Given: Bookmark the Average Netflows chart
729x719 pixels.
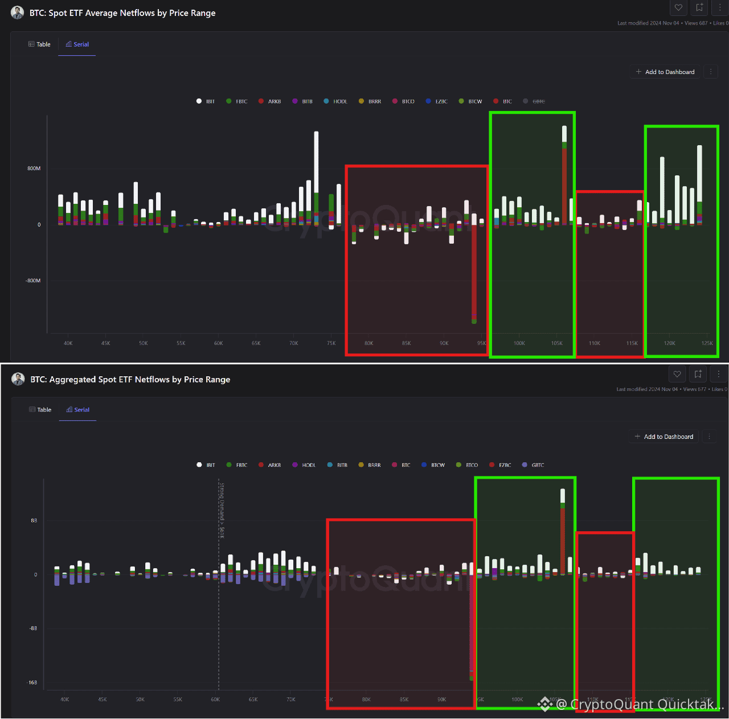Looking at the screenshot, I should click(x=699, y=7).
